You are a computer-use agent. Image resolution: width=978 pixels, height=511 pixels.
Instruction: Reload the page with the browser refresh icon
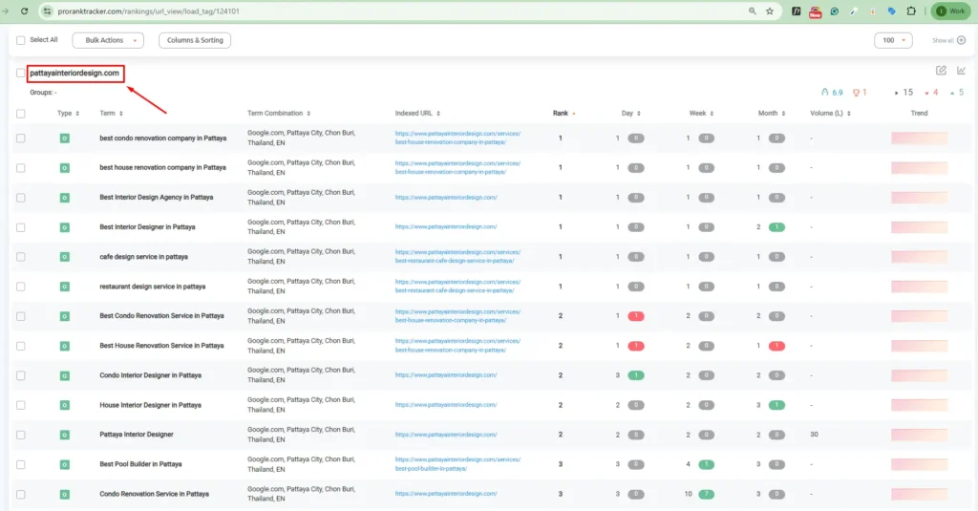[x=24, y=11]
